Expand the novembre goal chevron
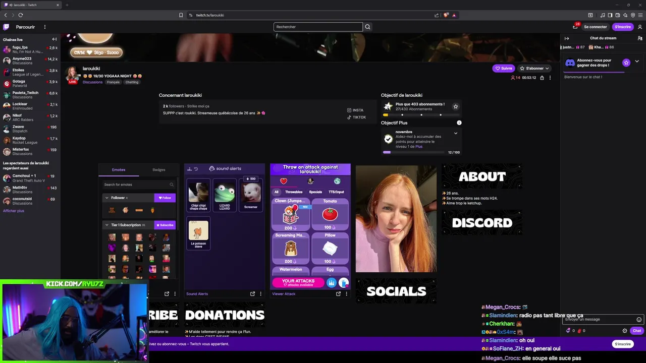The image size is (646, 363). pyautogui.click(x=456, y=133)
